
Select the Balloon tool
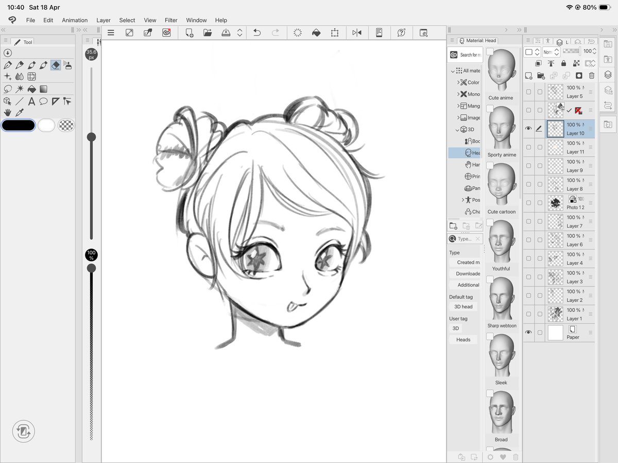pyautogui.click(x=43, y=101)
